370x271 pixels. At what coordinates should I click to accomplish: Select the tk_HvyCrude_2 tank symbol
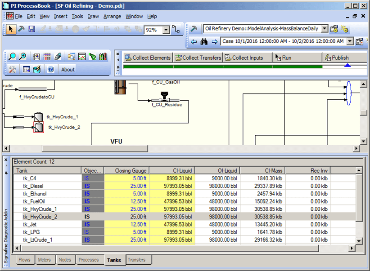[x=39, y=127]
